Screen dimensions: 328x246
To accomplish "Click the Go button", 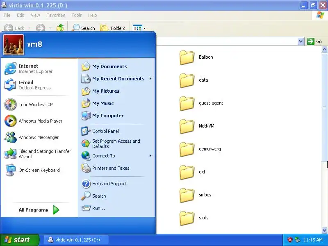I will 314,41.
